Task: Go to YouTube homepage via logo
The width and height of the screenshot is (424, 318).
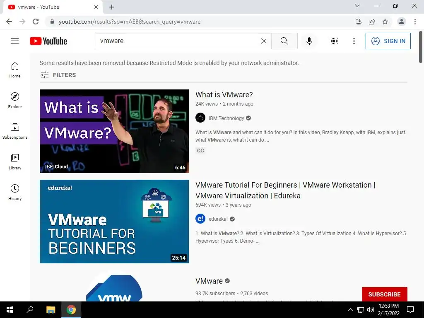Action: pyautogui.click(x=48, y=41)
